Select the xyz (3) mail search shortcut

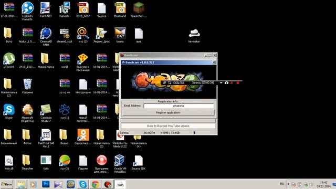(x=83, y=35)
